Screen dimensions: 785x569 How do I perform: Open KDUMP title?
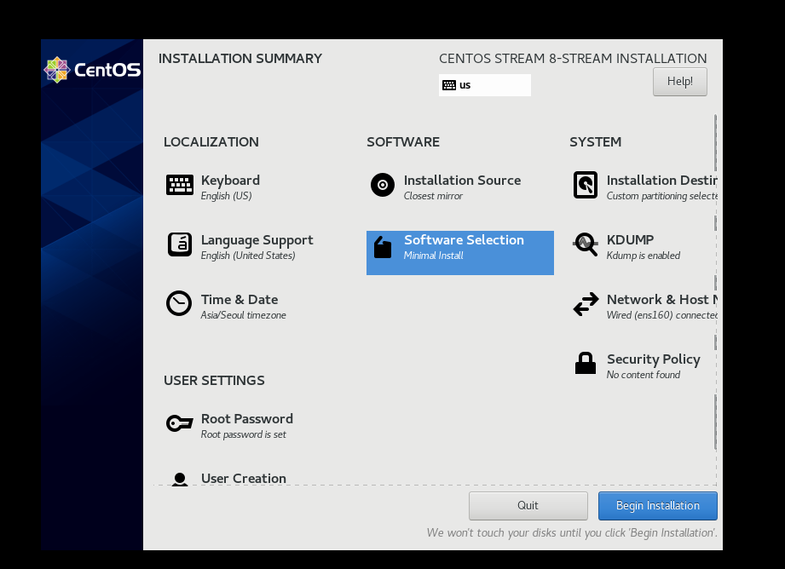pos(631,239)
